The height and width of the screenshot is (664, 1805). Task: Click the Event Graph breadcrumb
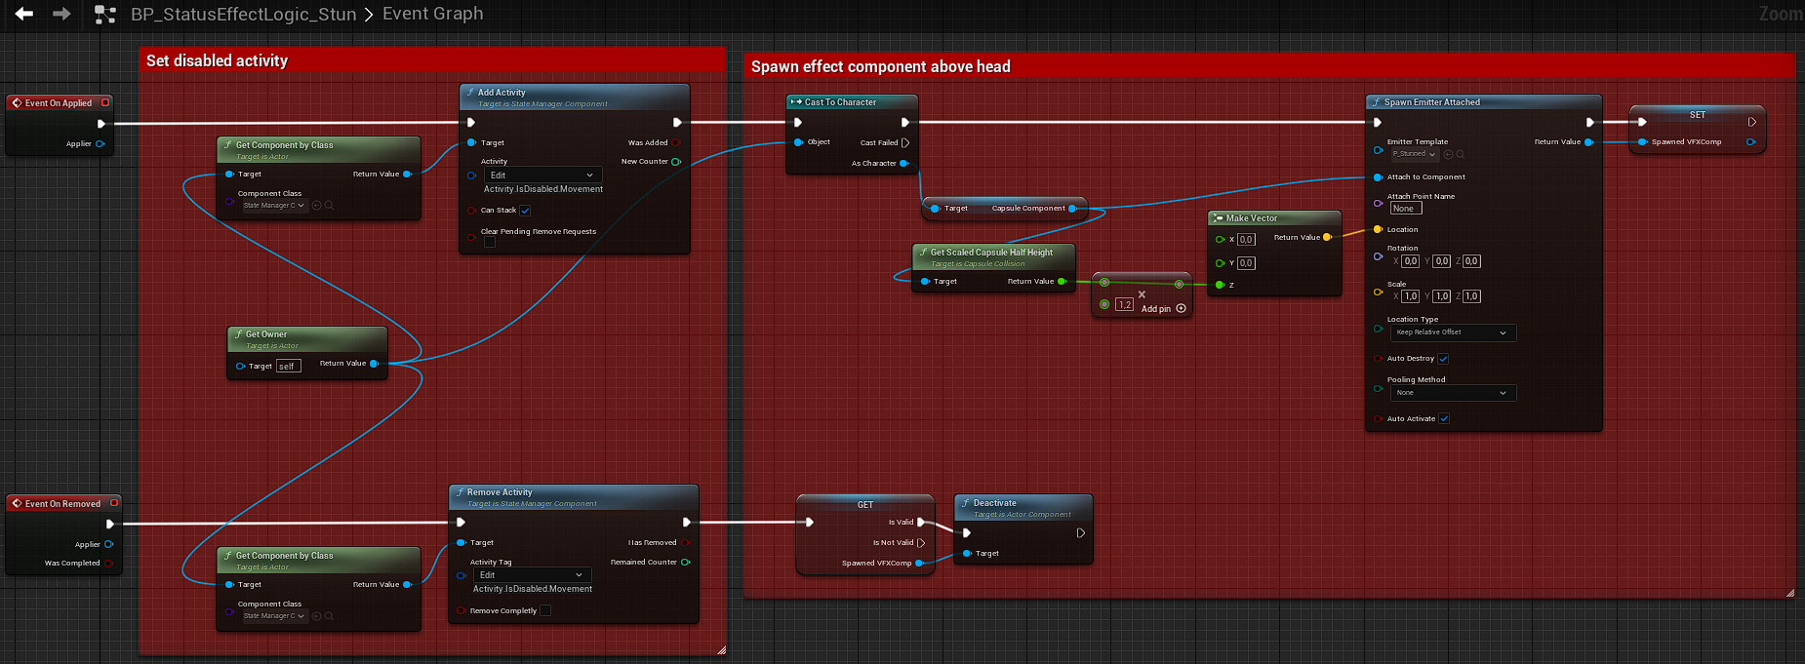click(432, 14)
